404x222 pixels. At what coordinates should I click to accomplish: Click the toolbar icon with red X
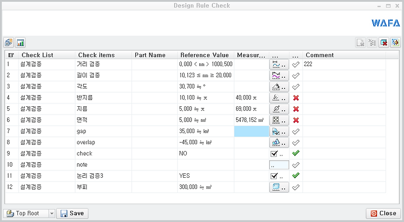(x=384, y=42)
